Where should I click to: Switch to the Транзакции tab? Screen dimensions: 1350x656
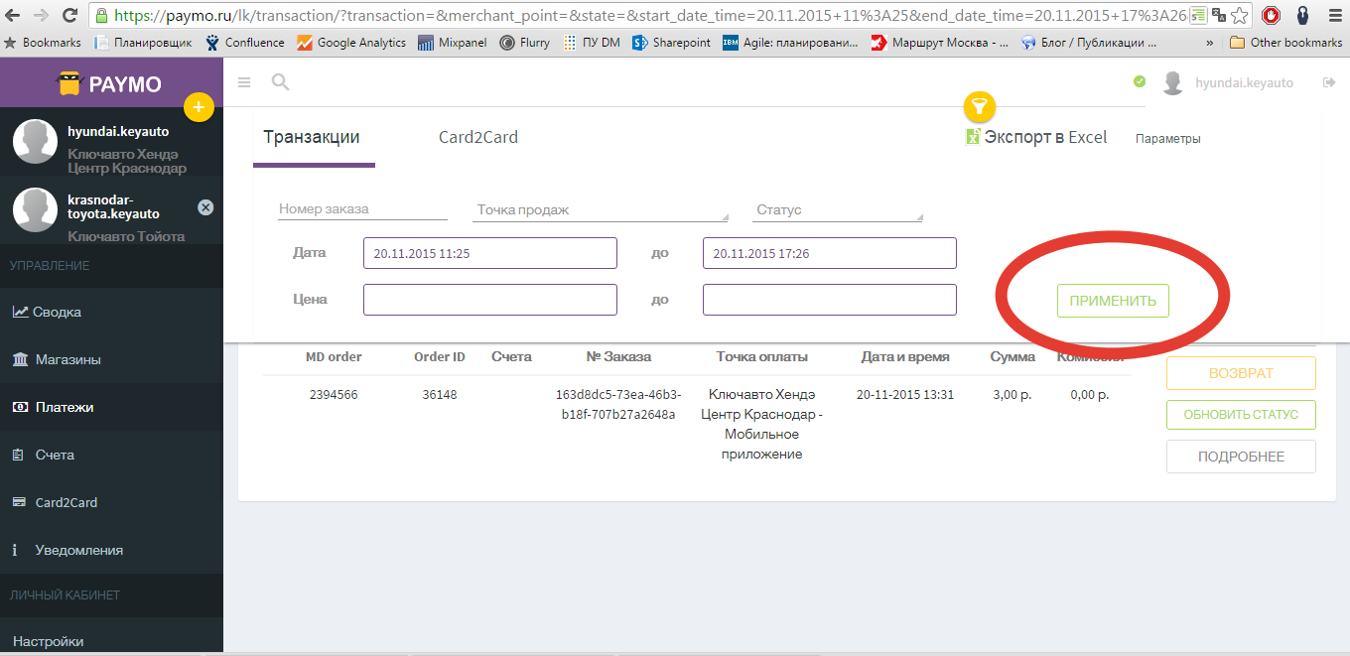(312, 137)
